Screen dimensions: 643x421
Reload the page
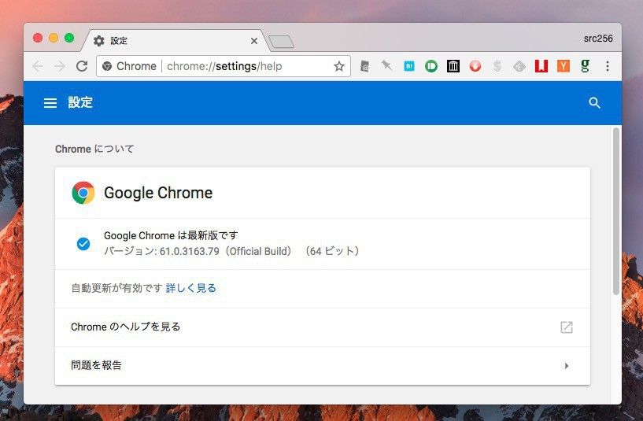(82, 66)
